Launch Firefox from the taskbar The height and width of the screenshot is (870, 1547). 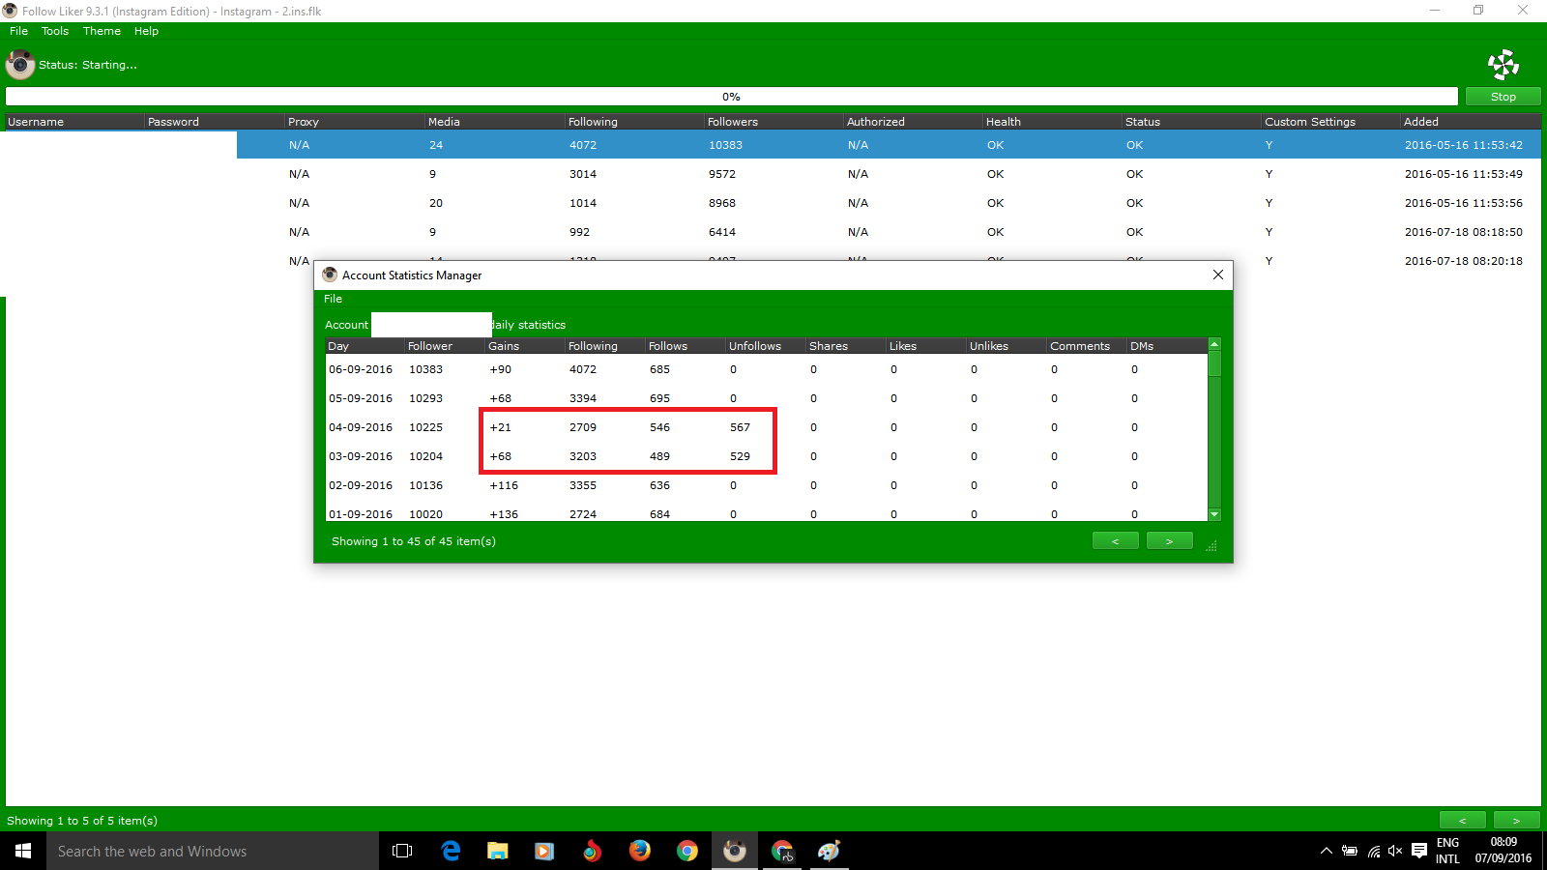coord(639,851)
